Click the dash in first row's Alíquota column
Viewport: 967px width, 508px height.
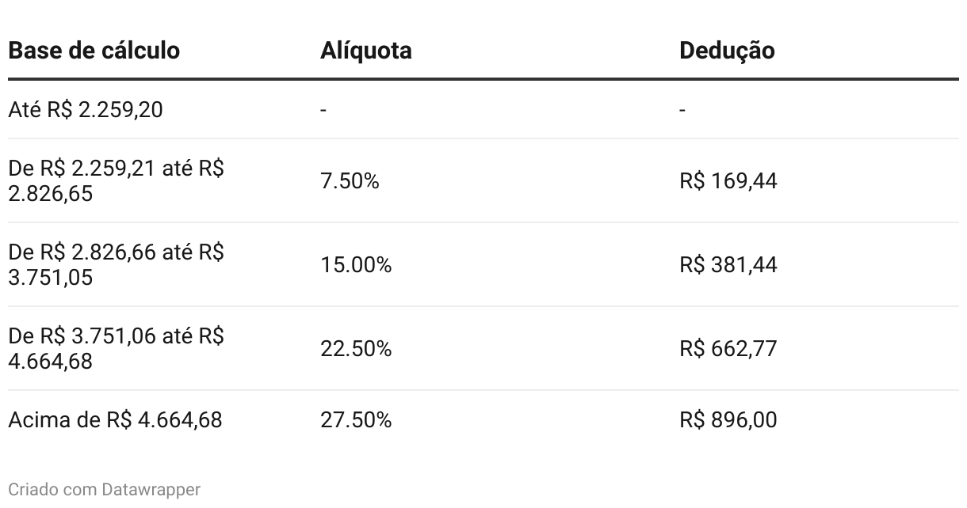(x=323, y=109)
